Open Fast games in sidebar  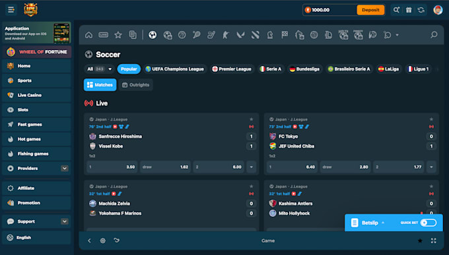36,125
